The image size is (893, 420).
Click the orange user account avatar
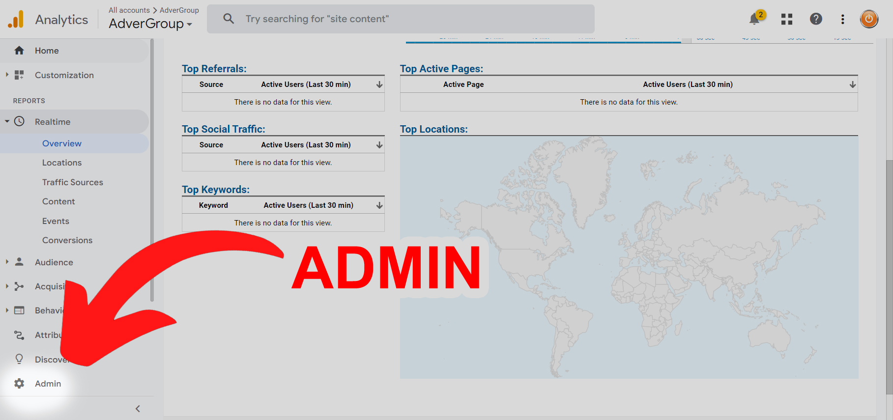(869, 19)
